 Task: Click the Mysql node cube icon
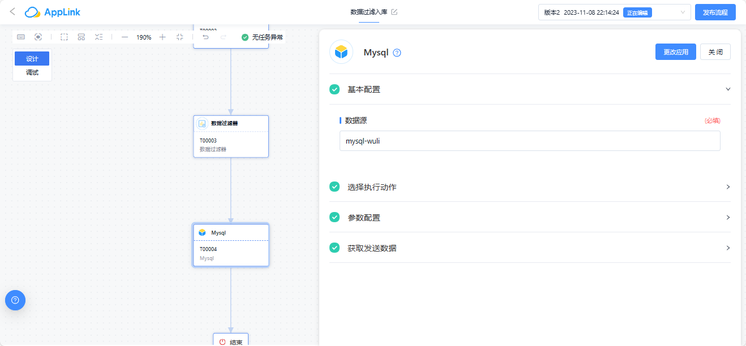point(203,232)
